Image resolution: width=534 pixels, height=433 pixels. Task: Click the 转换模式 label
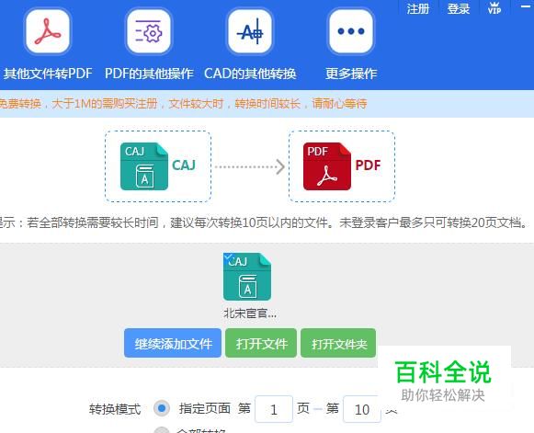[x=115, y=409]
